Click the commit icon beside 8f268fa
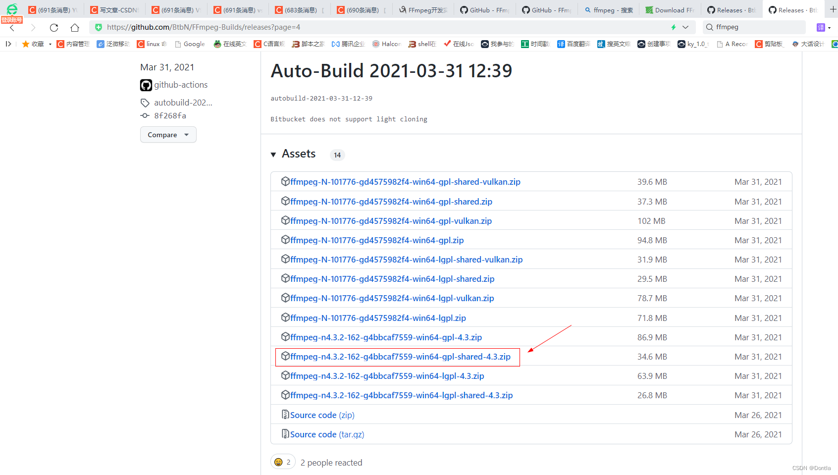The width and height of the screenshot is (838, 475). pyautogui.click(x=145, y=115)
